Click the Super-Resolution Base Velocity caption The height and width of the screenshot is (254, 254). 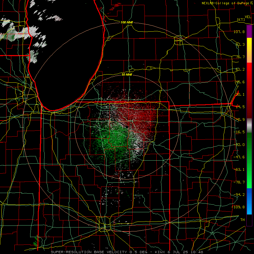127,252
